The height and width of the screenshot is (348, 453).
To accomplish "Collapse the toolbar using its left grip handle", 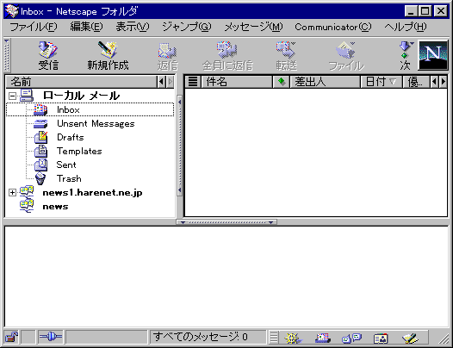I will (x=7, y=55).
